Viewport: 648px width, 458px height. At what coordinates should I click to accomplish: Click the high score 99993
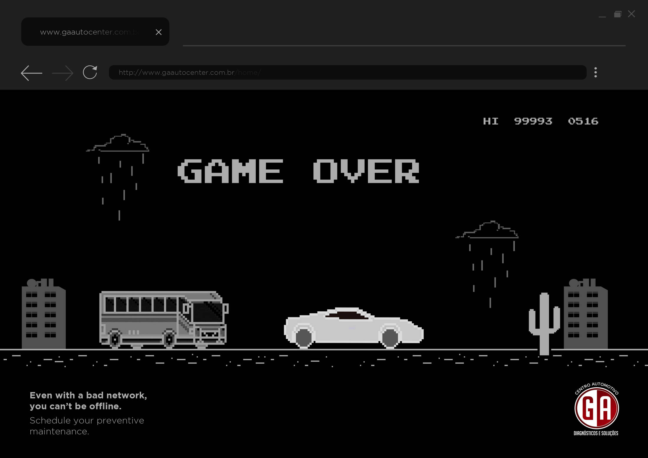[x=533, y=121]
